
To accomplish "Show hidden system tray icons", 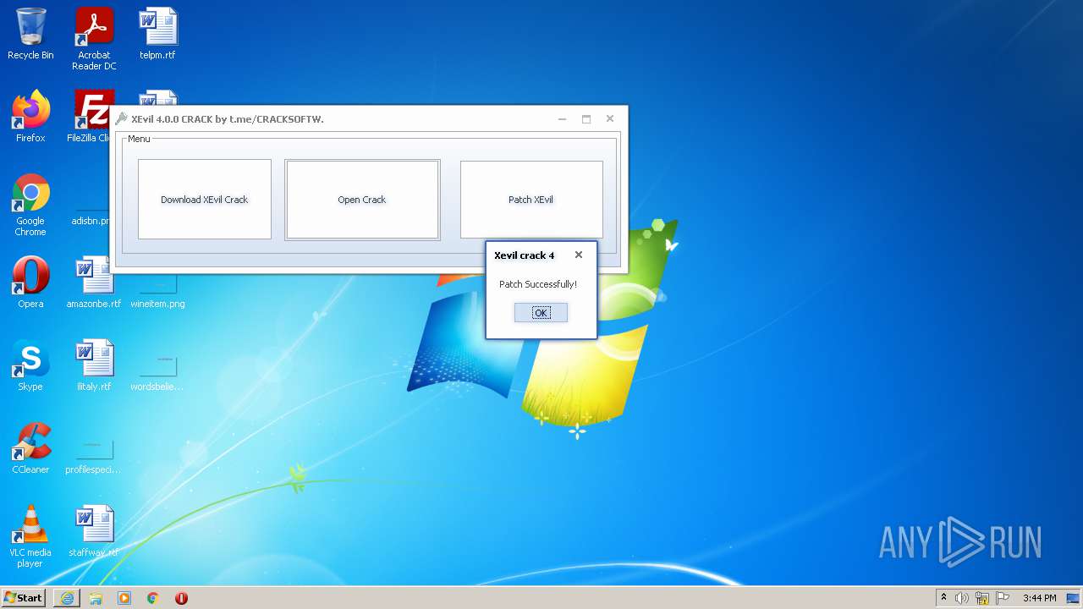I will pos(944,598).
